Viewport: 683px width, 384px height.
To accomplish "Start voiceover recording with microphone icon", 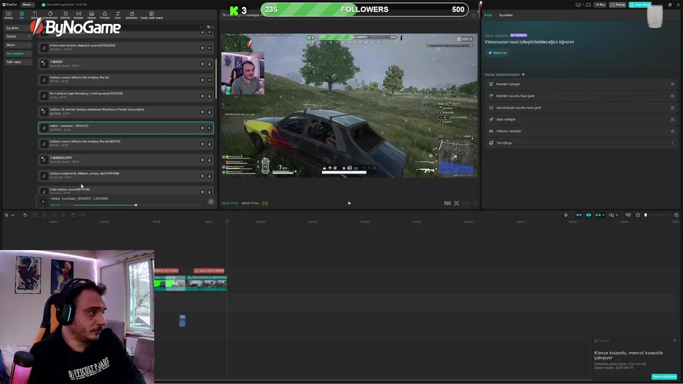I will tap(566, 215).
